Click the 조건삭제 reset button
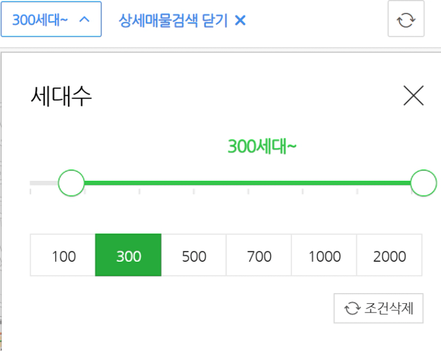The image size is (441, 351). point(378,308)
